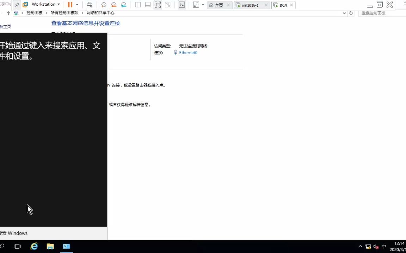406x253 pixels.
Task: Open the Ethernet0 connection link
Action: click(188, 52)
